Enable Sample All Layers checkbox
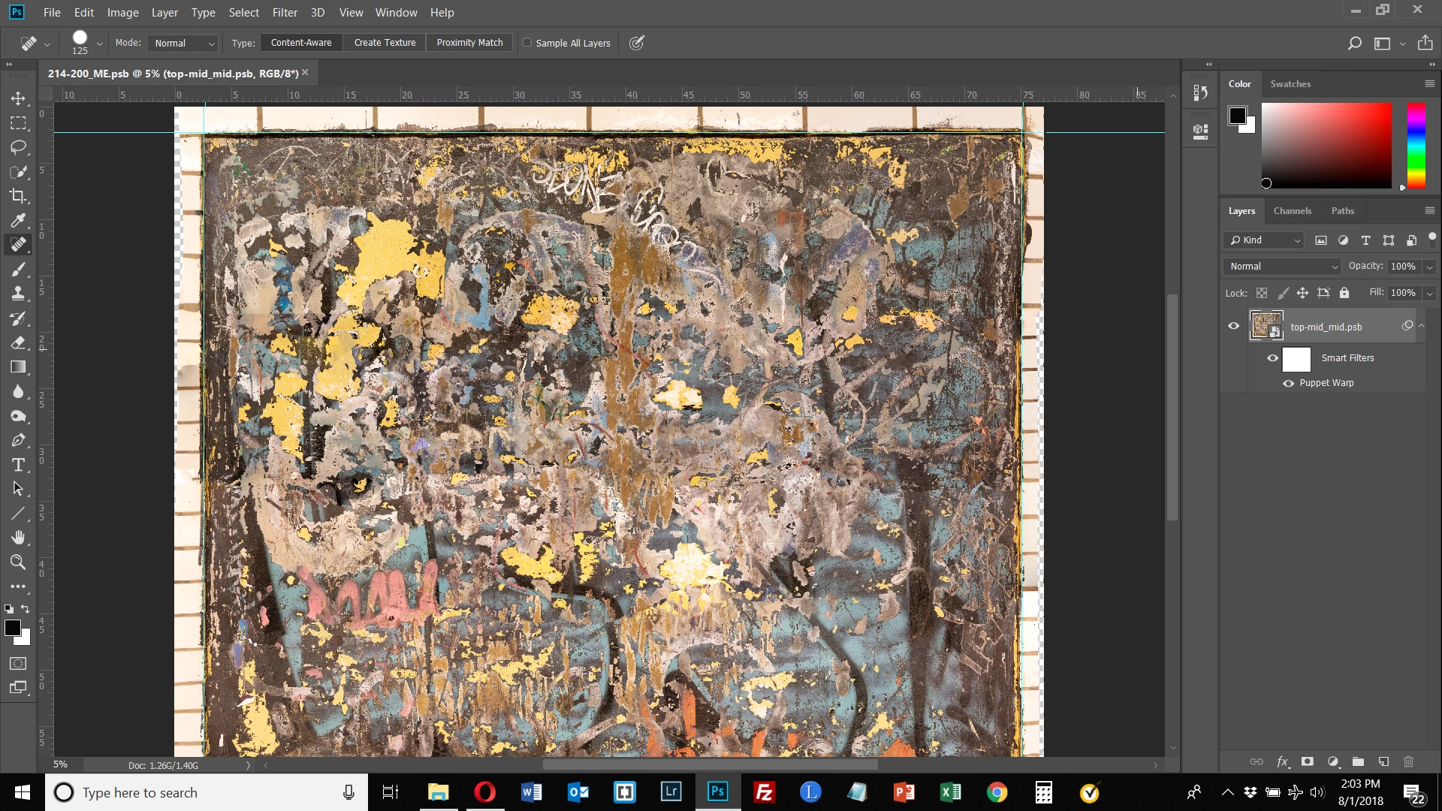Screen dimensions: 1442x811 tap(527, 43)
